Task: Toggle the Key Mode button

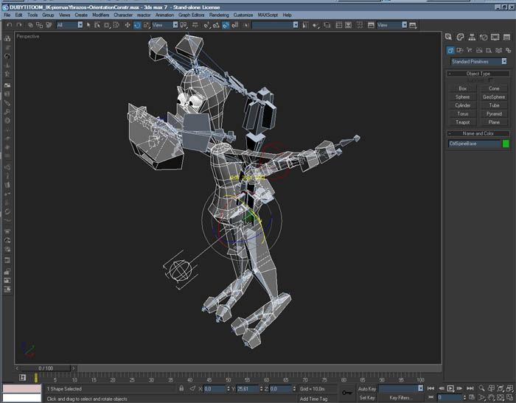Action: [x=430, y=397]
